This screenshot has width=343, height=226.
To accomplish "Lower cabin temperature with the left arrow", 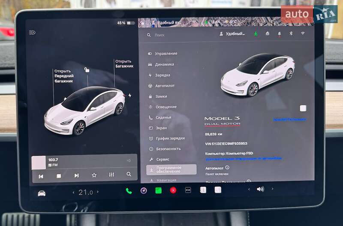I will (73, 193).
